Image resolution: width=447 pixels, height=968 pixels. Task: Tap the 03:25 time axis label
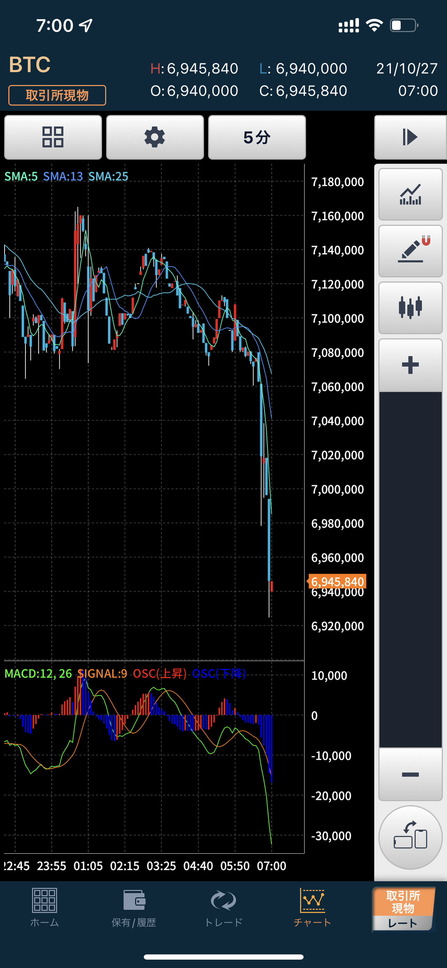point(161,866)
